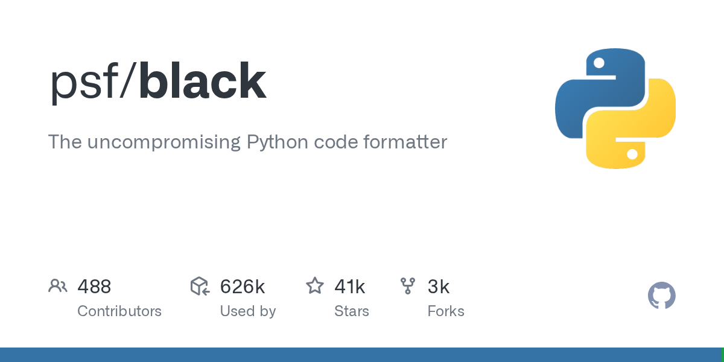This screenshot has height=362, width=724.
Task: Click the 626k usage count
Action: [243, 287]
